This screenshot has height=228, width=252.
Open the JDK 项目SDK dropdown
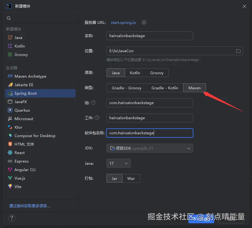pyautogui.click(x=150, y=148)
